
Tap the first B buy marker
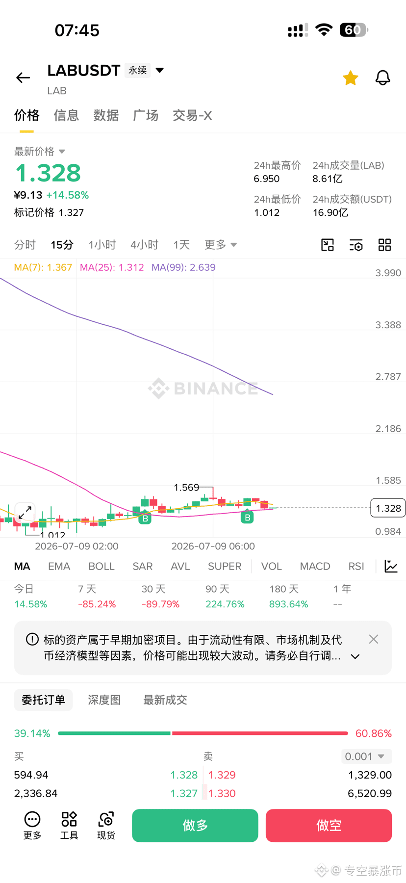145,518
